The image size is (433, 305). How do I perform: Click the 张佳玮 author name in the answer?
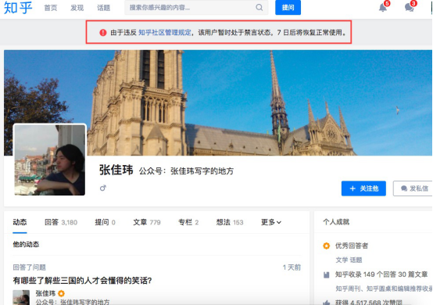pyautogui.click(x=45, y=293)
